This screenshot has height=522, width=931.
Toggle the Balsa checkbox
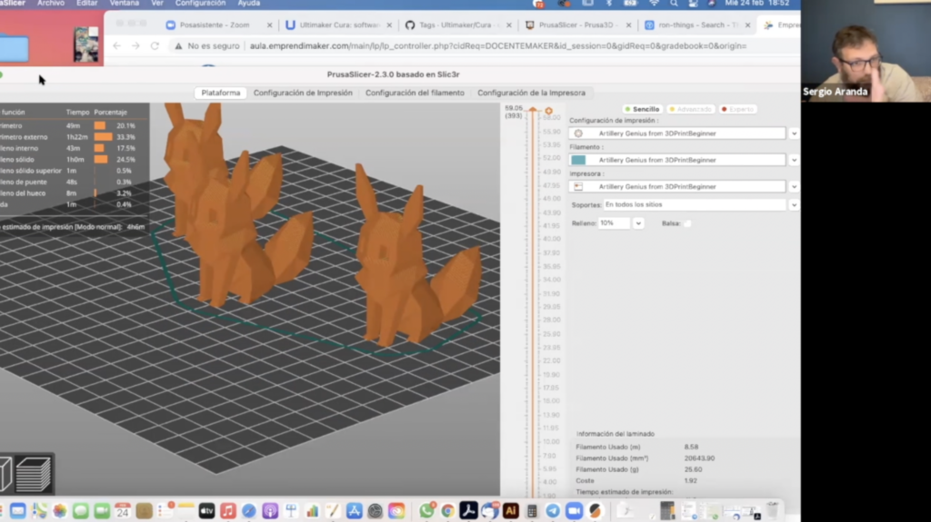click(687, 223)
